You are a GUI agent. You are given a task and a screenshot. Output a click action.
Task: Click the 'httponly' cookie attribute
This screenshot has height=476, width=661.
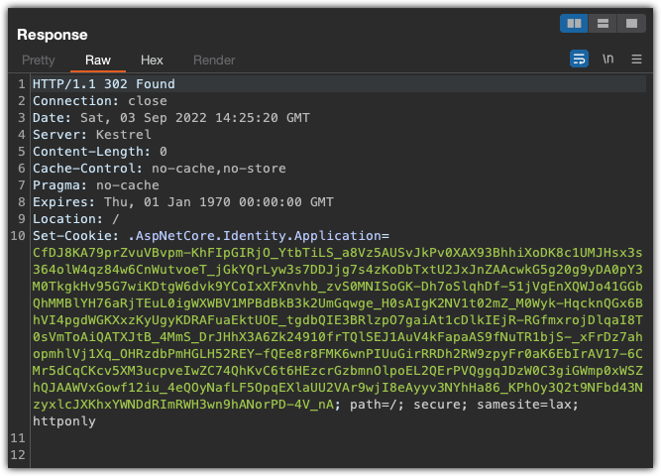click(x=64, y=421)
